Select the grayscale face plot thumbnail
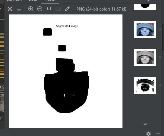The width and height of the screenshot is (164, 136). 145,57
